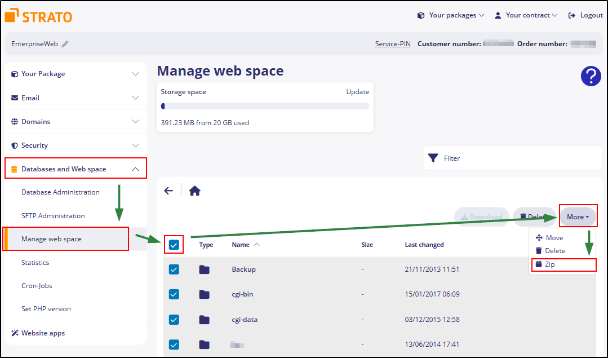This screenshot has width=608, height=358.
Task: Click the cgi-bin folder icon
Action: pos(204,294)
